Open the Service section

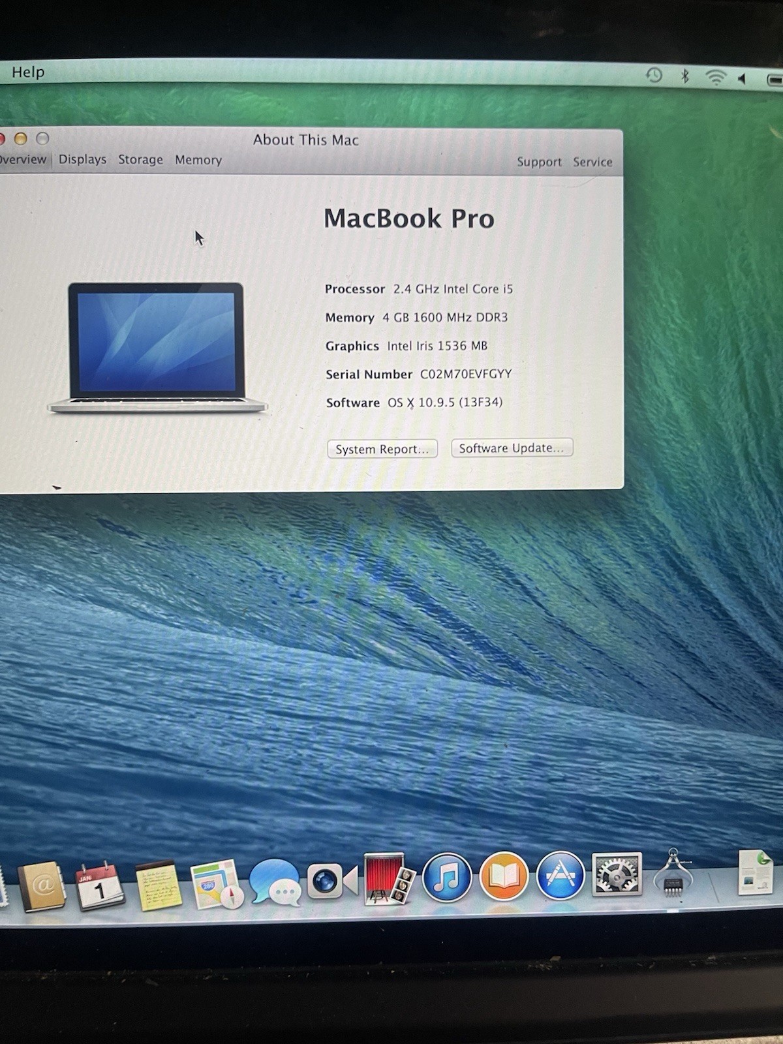pos(592,162)
